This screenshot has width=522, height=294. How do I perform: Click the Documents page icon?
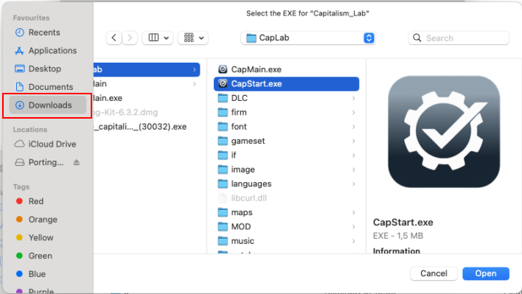(20, 87)
